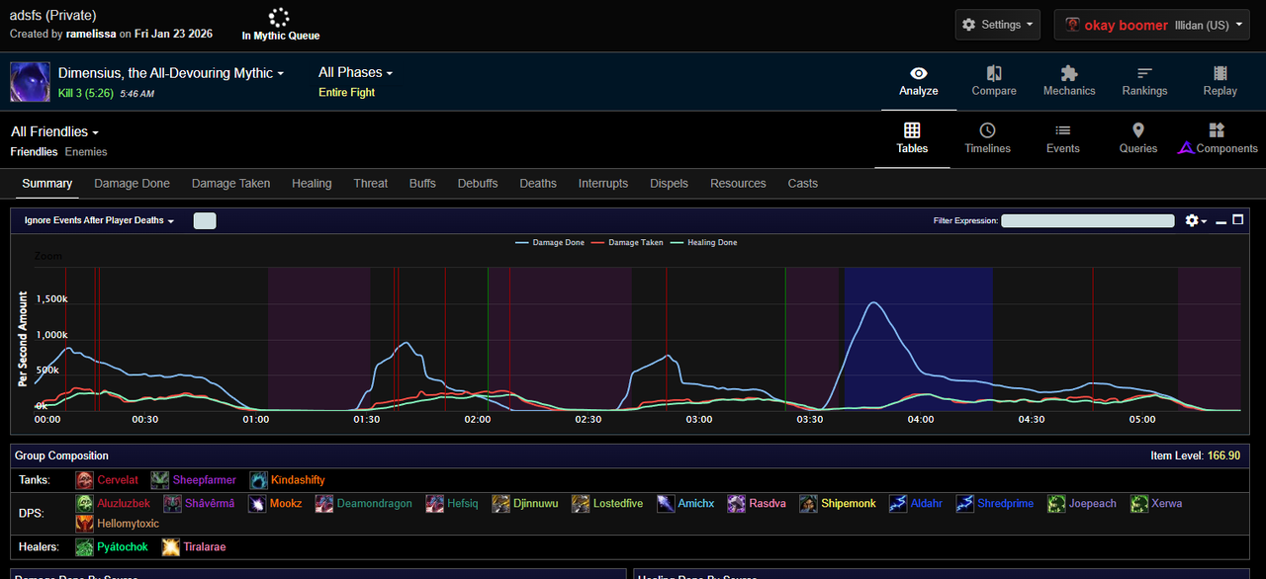
Task: Switch to the Timelines view
Action: [x=987, y=138]
